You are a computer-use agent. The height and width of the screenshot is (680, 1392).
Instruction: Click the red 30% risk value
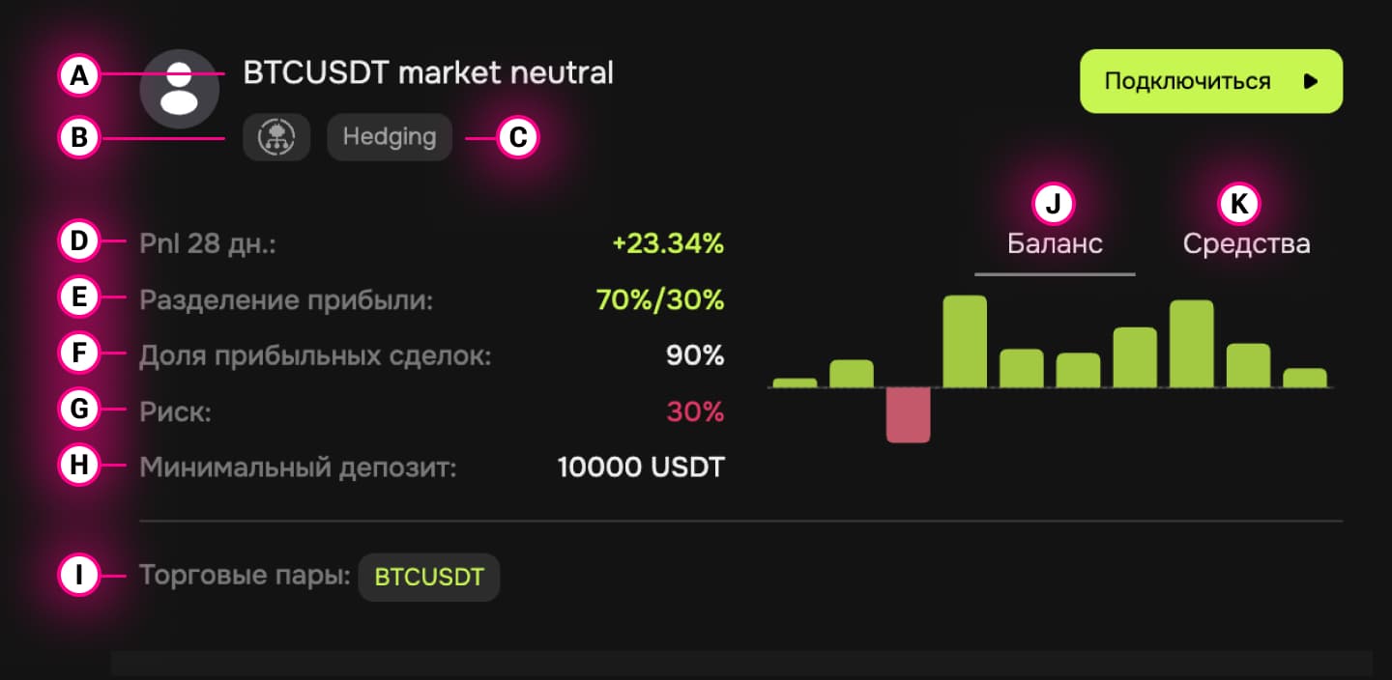click(695, 412)
